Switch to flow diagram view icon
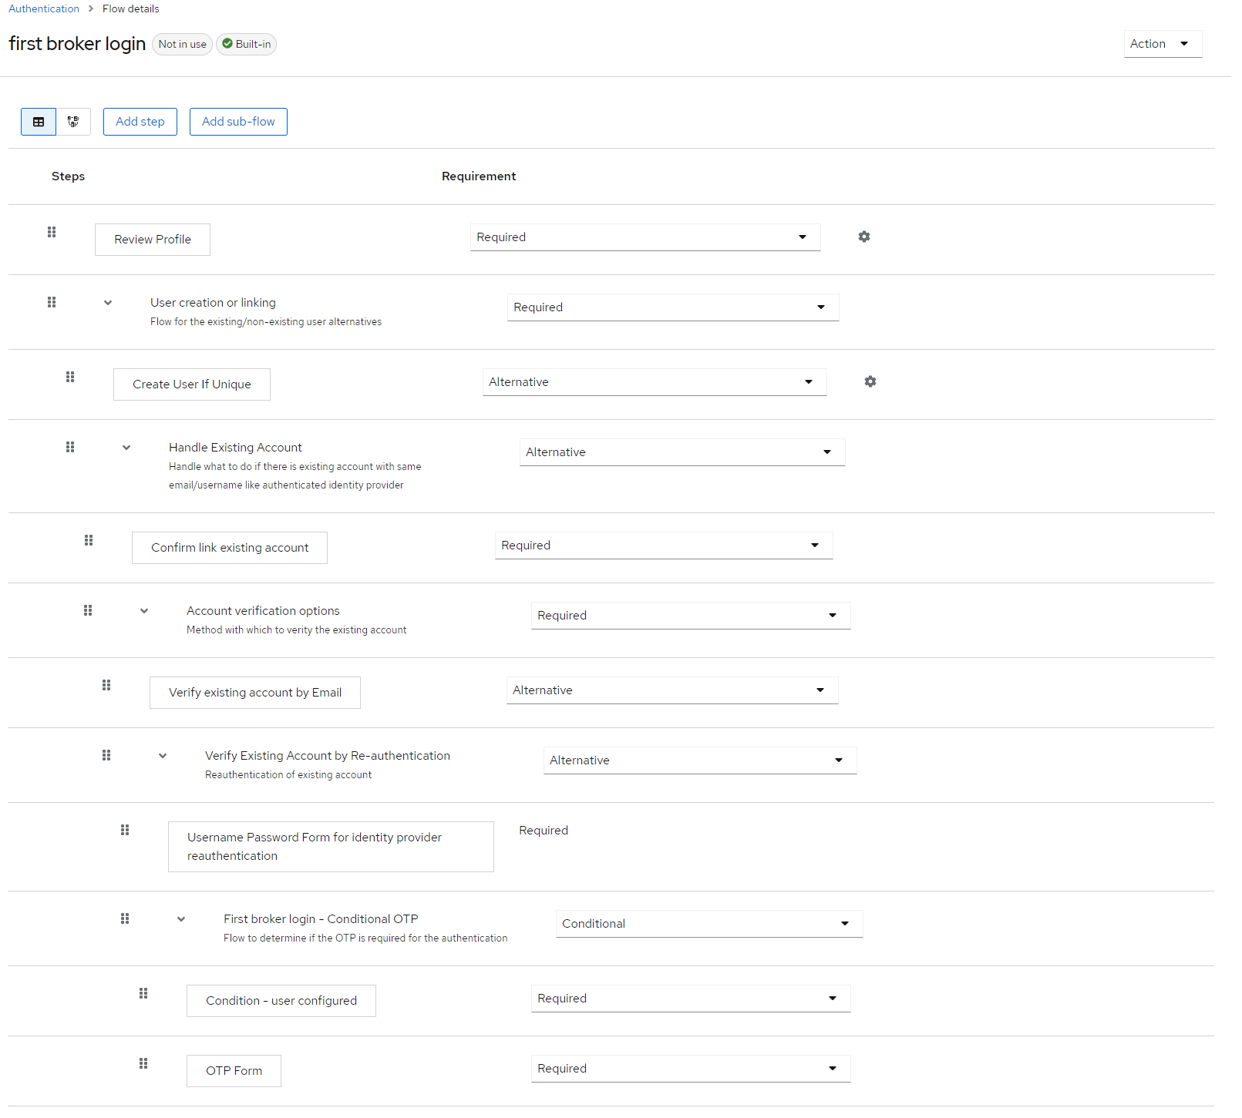 73,122
